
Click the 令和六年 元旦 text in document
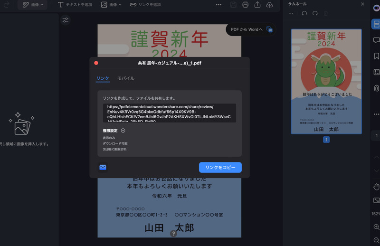(170, 196)
